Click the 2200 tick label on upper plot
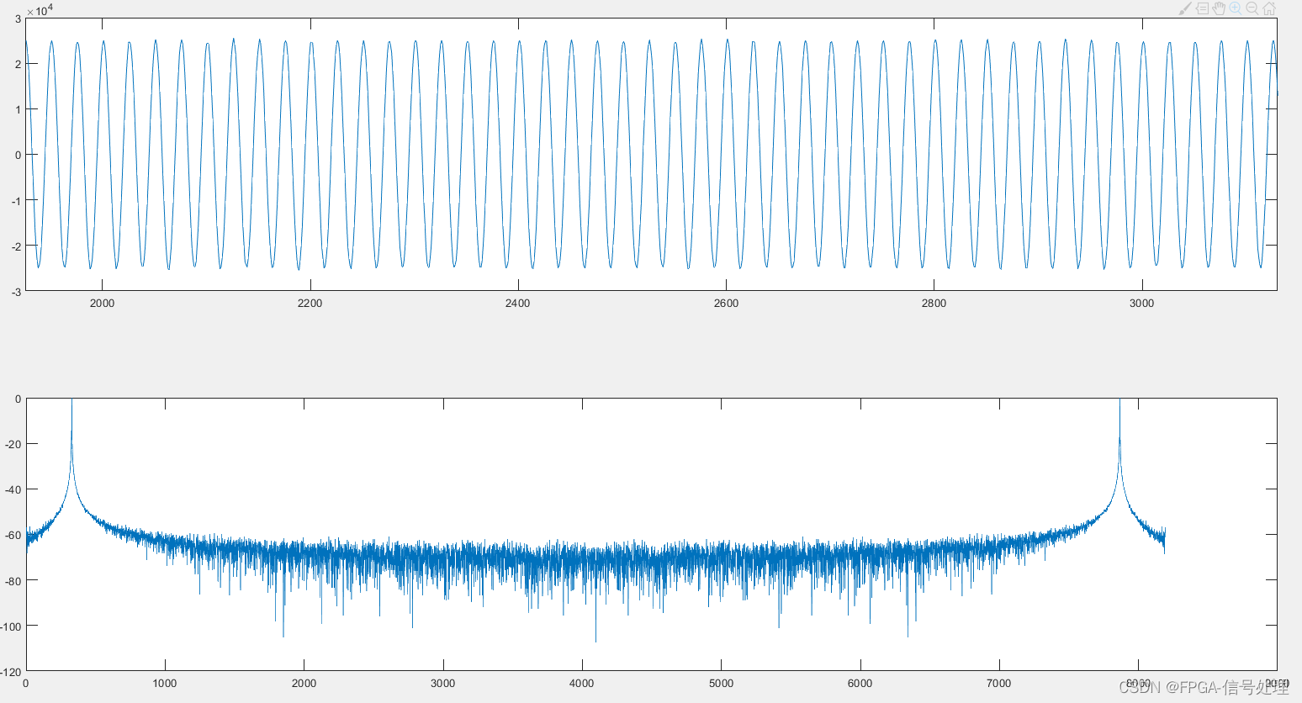The height and width of the screenshot is (703, 1302). 310,304
